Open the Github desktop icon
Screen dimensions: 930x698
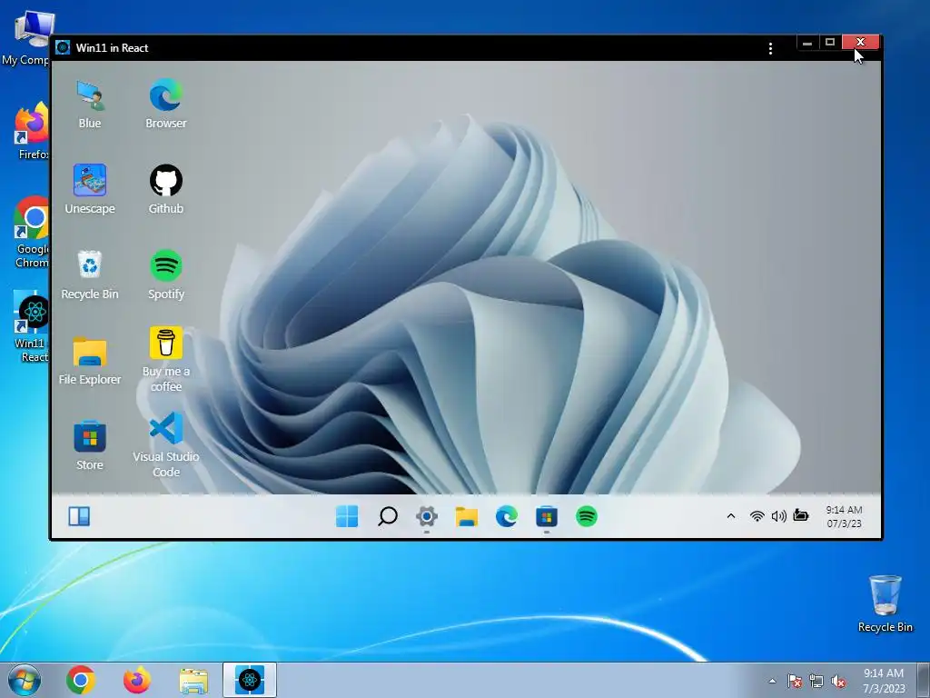click(x=166, y=190)
